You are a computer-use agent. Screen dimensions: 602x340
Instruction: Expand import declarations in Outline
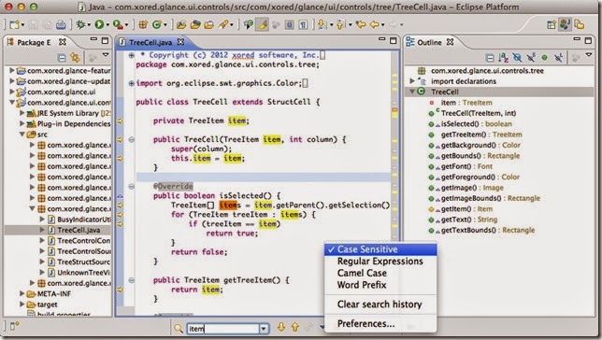(411, 81)
